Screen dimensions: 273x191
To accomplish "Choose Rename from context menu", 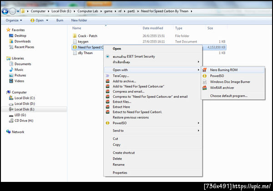I will (119, 165).
